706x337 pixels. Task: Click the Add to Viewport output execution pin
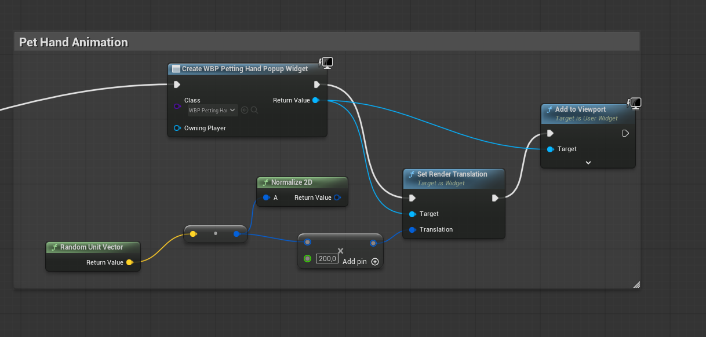click(x=625, y=133)
